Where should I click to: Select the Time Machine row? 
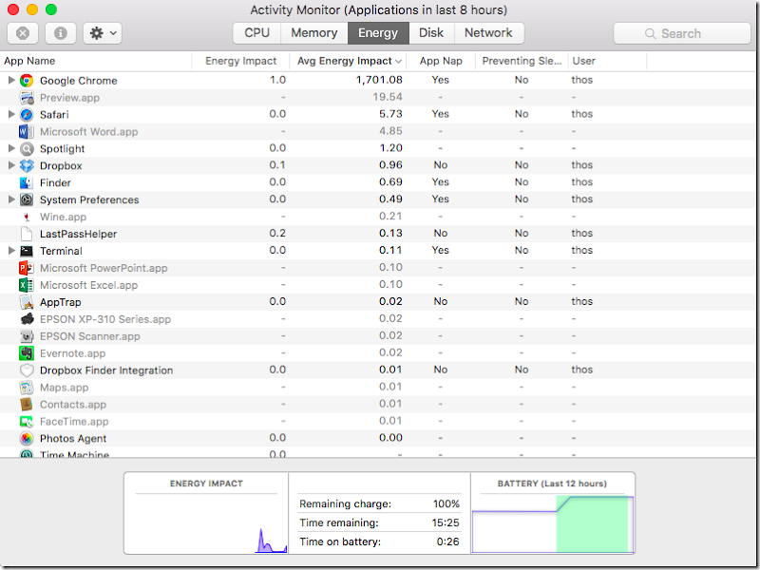click(x=380, y=454)
